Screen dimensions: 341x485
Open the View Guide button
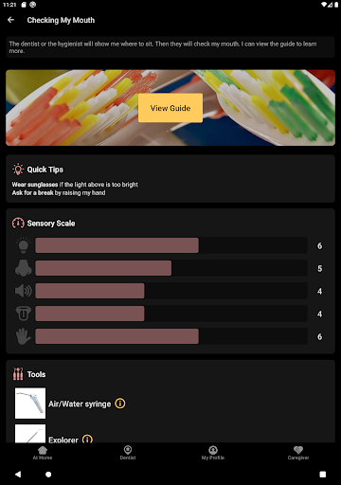pyautogui.click(x=170, y=108)
